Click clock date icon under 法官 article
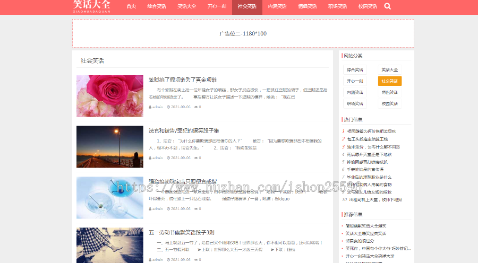478x263 pixels. 168,158
